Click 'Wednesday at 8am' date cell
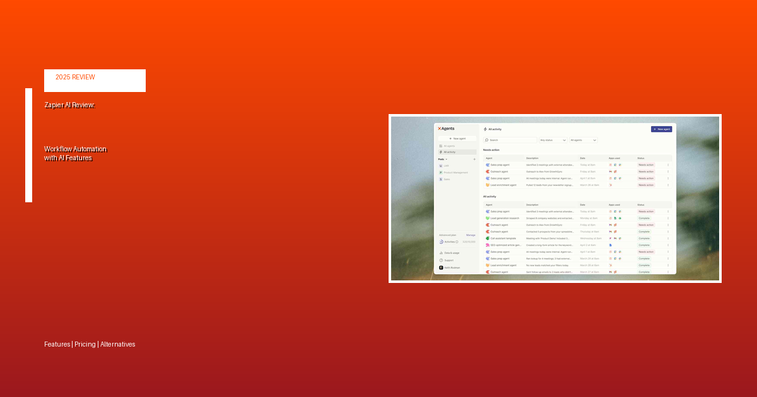Screen dimensions: 757x397 590,238
